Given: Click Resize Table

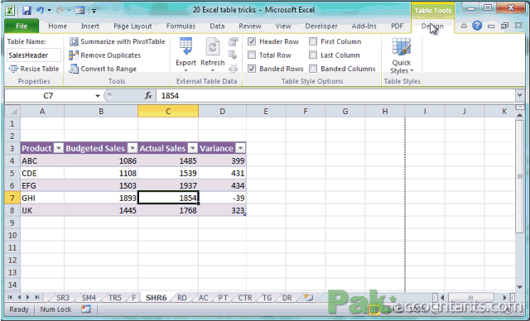Looking at the screenshot, I should point(34,69).
